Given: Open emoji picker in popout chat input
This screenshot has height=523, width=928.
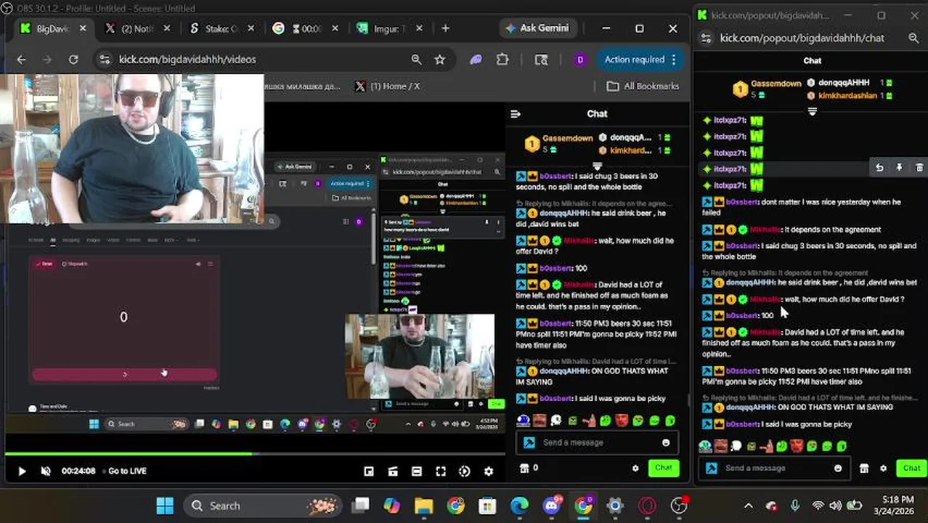Looking at the screenshot, I should pos(838,469).
